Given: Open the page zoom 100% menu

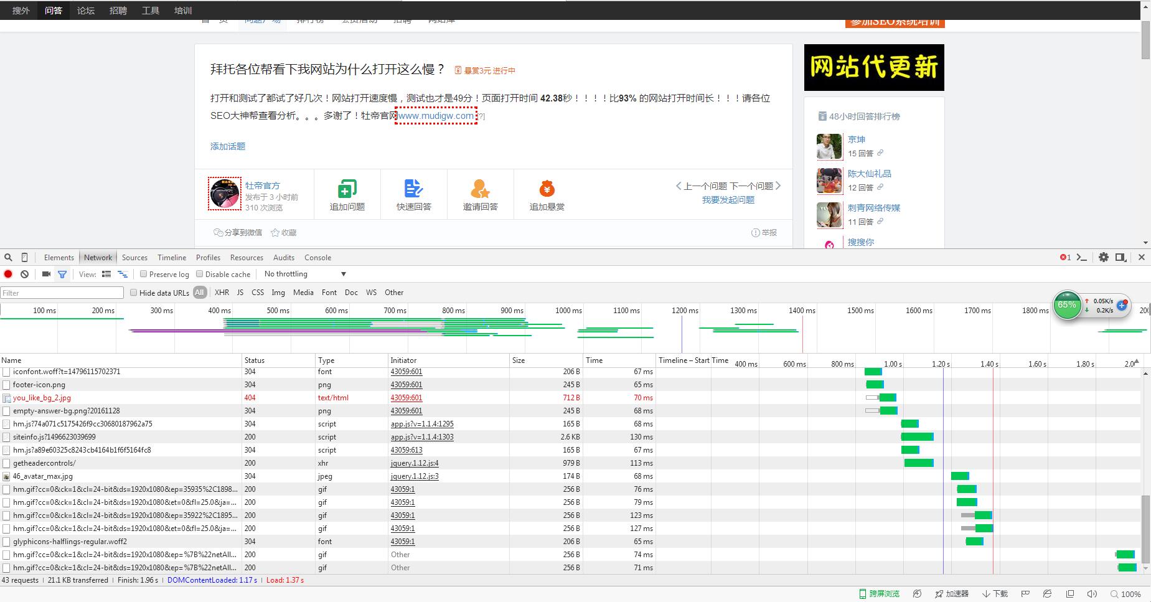Looking at the screenshot, I should click(1125, 594).
